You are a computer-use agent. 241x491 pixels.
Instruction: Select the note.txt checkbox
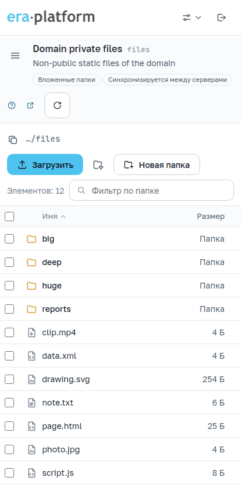[x=9, y=403]
